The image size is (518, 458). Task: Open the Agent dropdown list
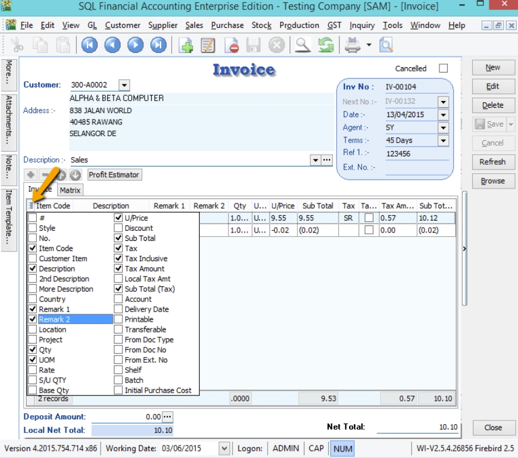click(x=443, y=128)
